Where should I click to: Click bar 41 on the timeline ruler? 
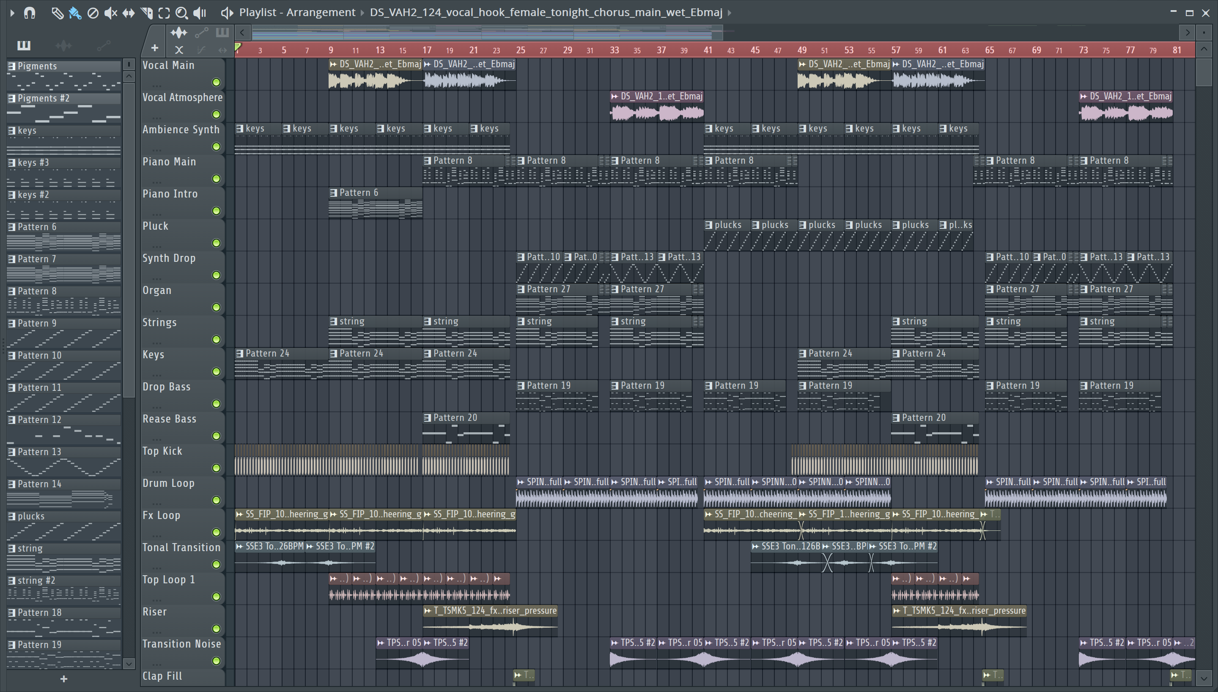click(x=708, y=50)
